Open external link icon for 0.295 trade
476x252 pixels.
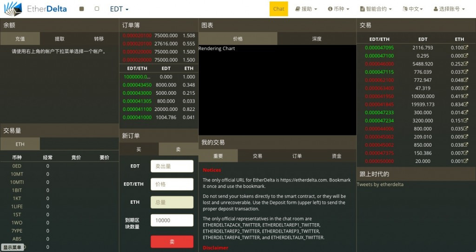(466, 56)
